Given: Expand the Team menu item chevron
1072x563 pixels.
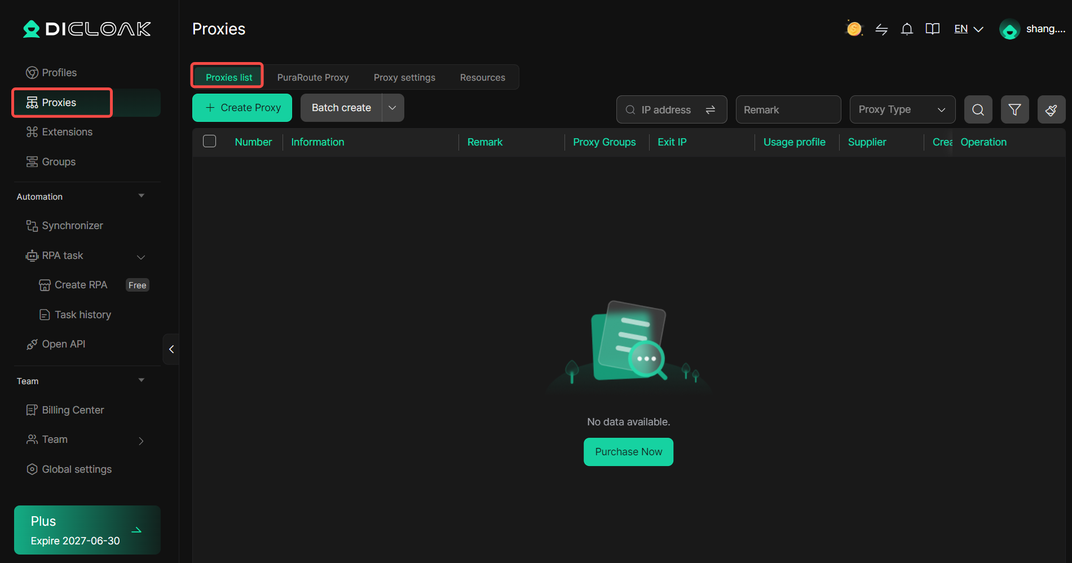Looking at the screenshot, I should [x=141, y=441].
